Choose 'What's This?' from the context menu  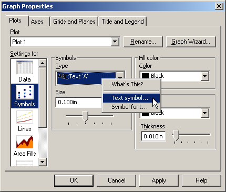(x=131, y=84)
